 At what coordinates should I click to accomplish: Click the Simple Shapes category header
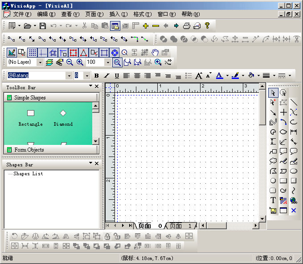click(30, 98)
